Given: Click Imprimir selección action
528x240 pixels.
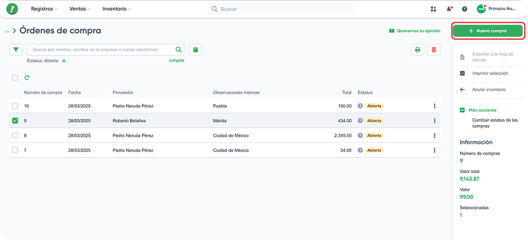Looking at the screenshot, I should 490,73.
